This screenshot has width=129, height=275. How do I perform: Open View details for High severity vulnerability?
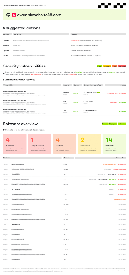[75, 102]
